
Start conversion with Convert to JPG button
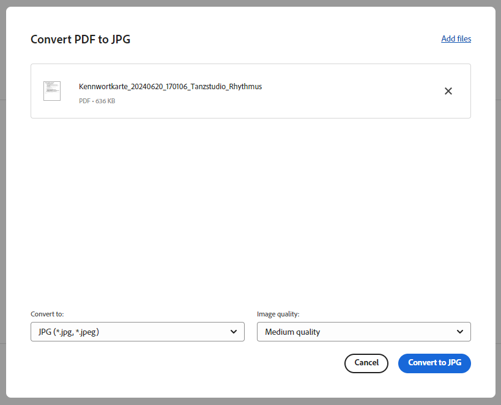[x=434, y=363]
